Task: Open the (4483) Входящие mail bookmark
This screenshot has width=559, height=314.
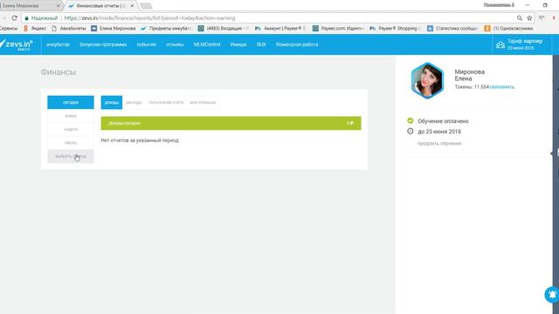Action: (x=224, y=28)
